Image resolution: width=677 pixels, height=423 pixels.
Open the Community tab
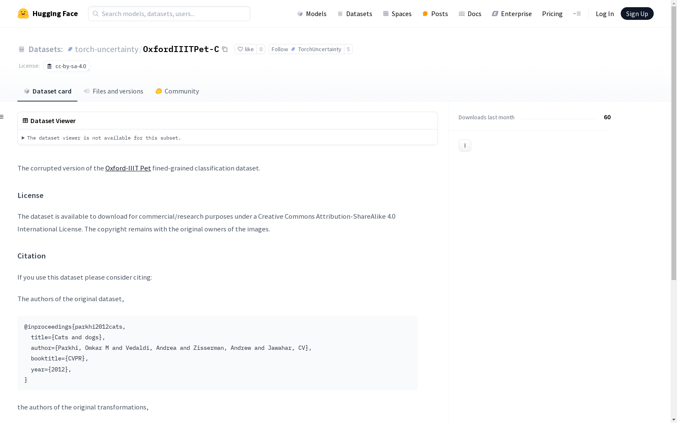(177, 91)
